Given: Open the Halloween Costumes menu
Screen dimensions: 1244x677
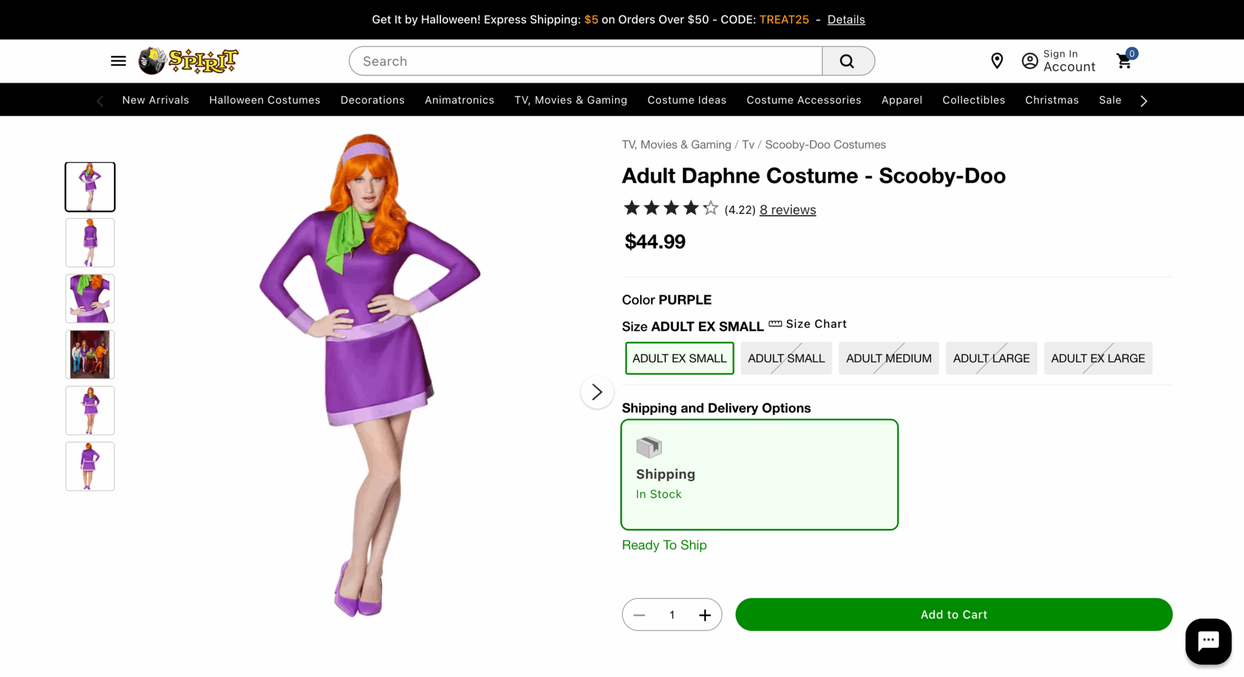Looking at the screenshot, I should [264, 100].
